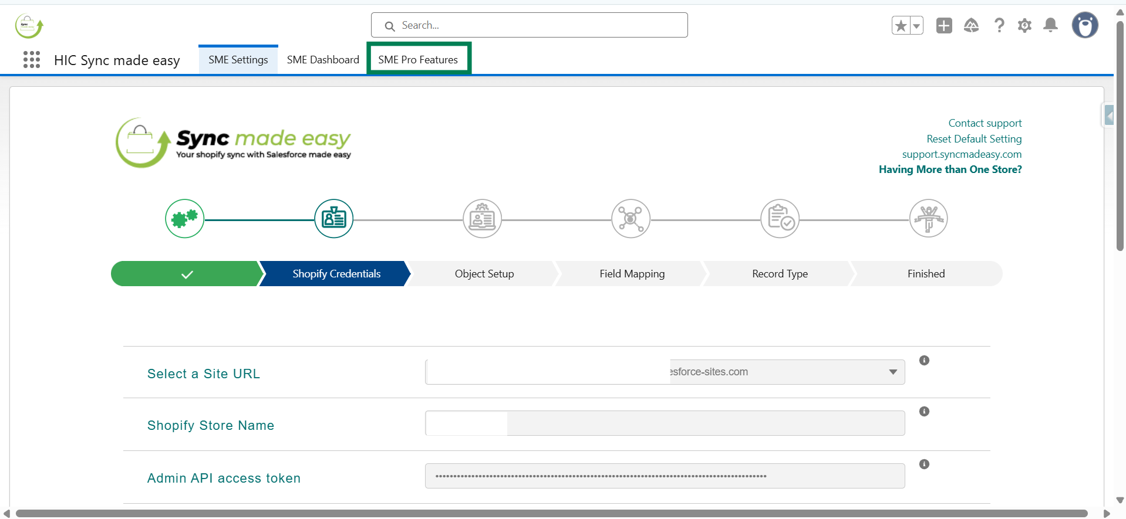Click the completed gears step icon
Viewport: 1126px width, 519px height.
184,219
